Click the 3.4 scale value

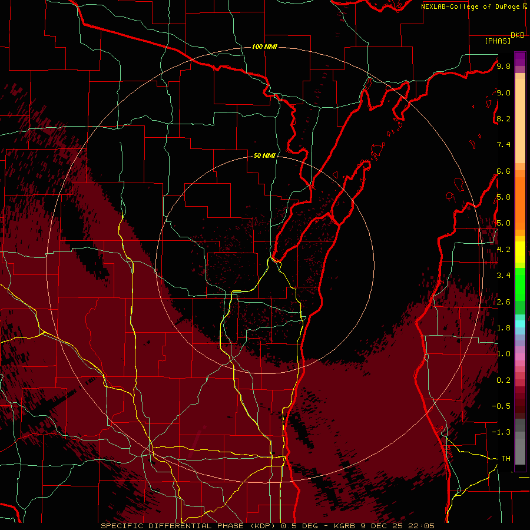click(503, 276)
